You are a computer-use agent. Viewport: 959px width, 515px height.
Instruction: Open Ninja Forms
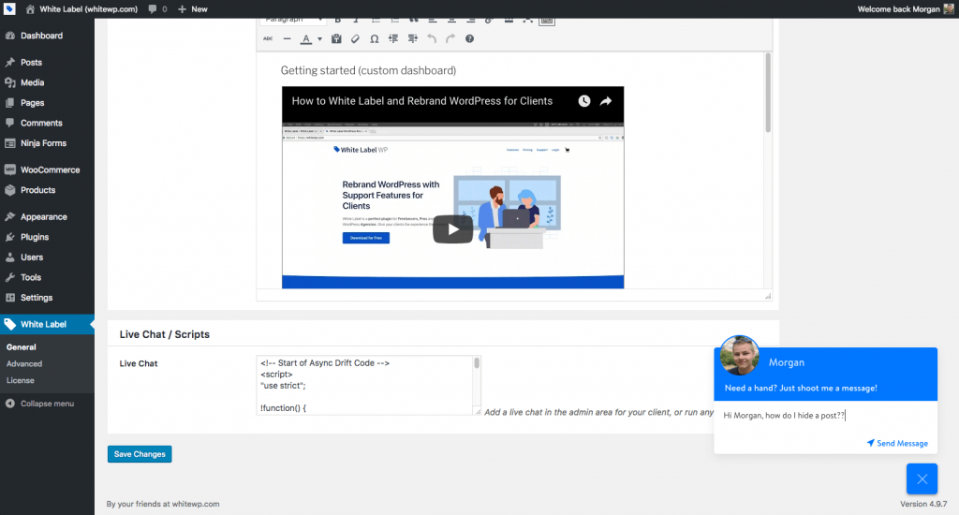[x=47, y=143]
